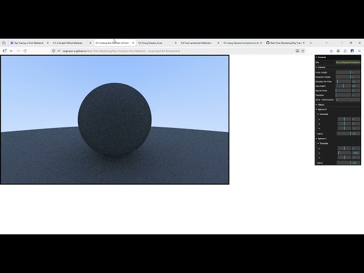Click the tracking protection shield icon
The width and height of the screenshot is (364, 273).
point(53,51)
